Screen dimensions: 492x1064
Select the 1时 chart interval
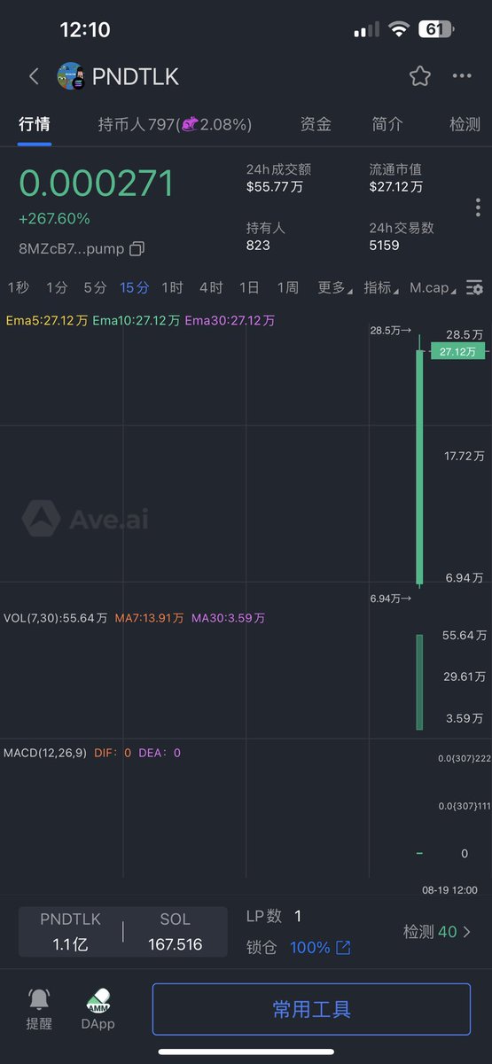172,287
